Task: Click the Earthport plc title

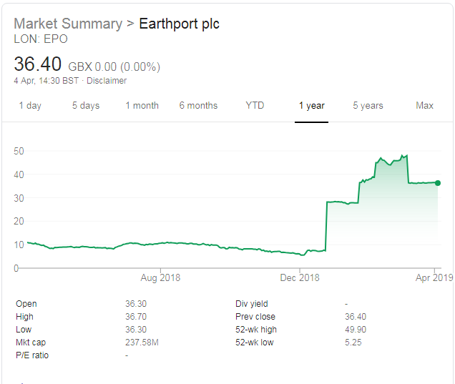Action: (179, 24)
